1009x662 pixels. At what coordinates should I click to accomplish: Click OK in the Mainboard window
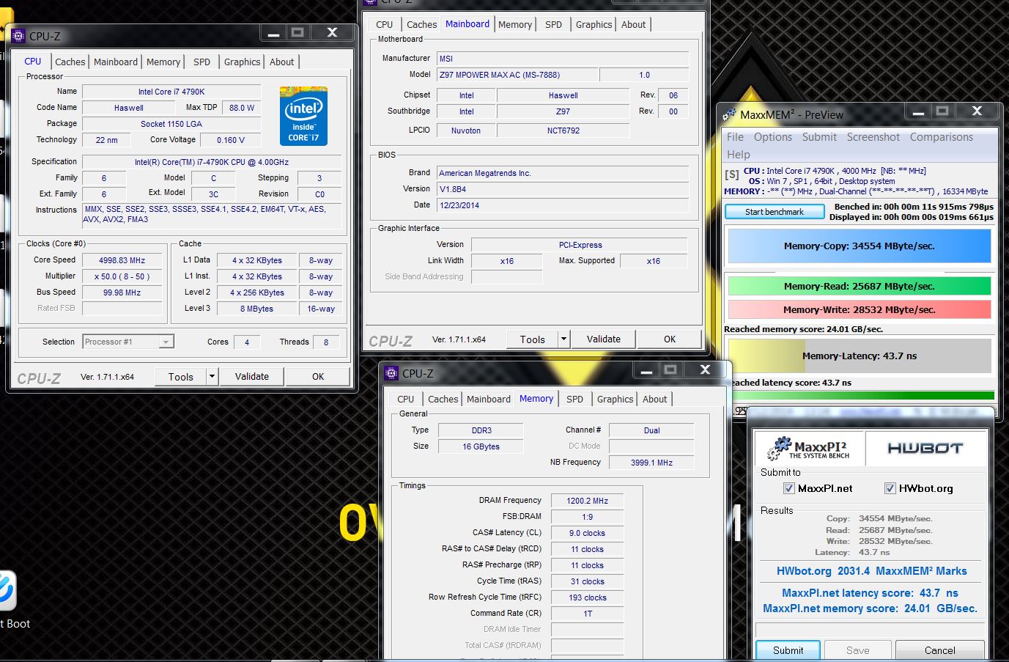670,339
